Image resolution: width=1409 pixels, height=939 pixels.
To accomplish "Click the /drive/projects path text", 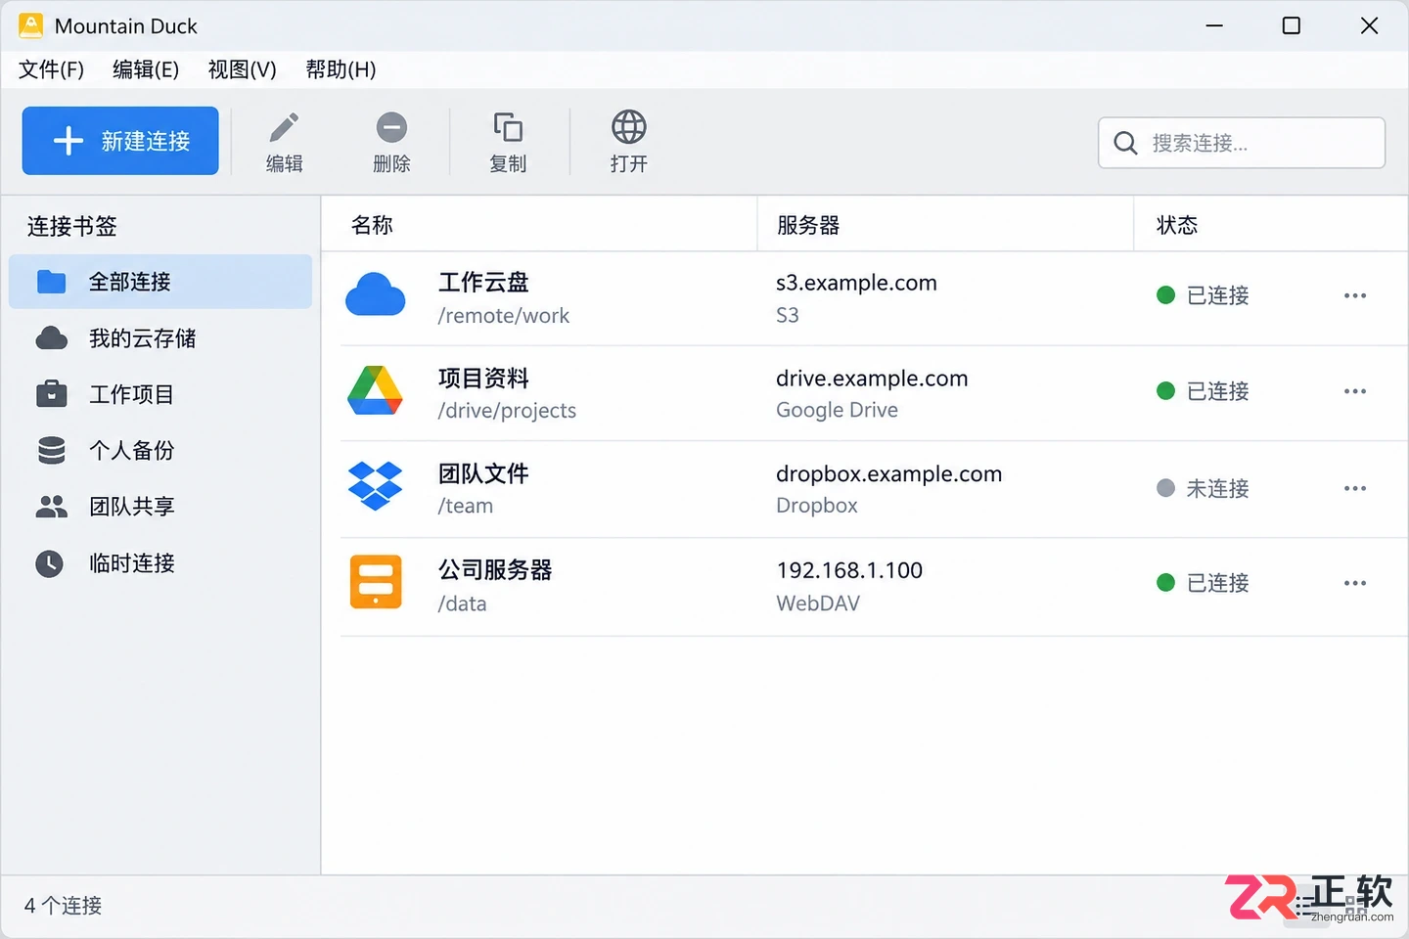I will click(507, 411).
